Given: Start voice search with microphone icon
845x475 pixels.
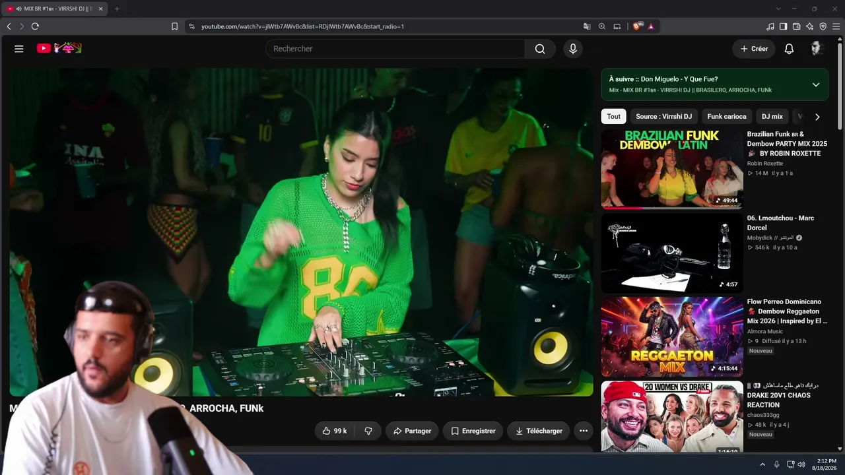Looking at the screenshot, I should tap(573, 49).
